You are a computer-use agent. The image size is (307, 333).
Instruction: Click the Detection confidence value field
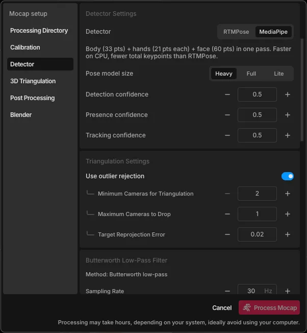257,94
